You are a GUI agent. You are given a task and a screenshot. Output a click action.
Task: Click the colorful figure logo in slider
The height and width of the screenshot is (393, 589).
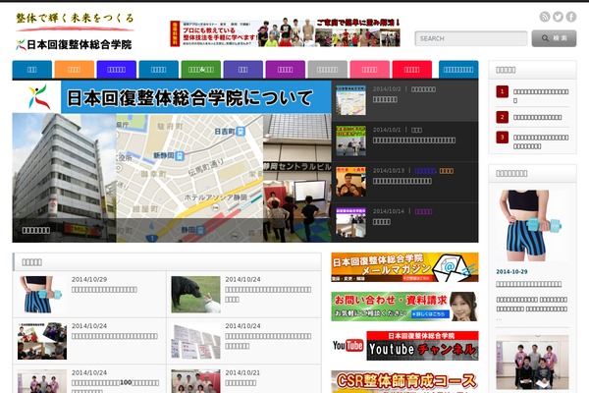click(38, 97)
